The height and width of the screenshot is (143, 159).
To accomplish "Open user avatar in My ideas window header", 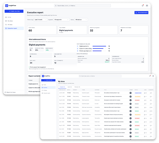I will click(153, 76).
